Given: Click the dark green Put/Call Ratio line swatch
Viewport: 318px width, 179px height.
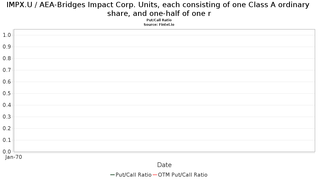Looking at the screenshot, I should click(112, 175).
